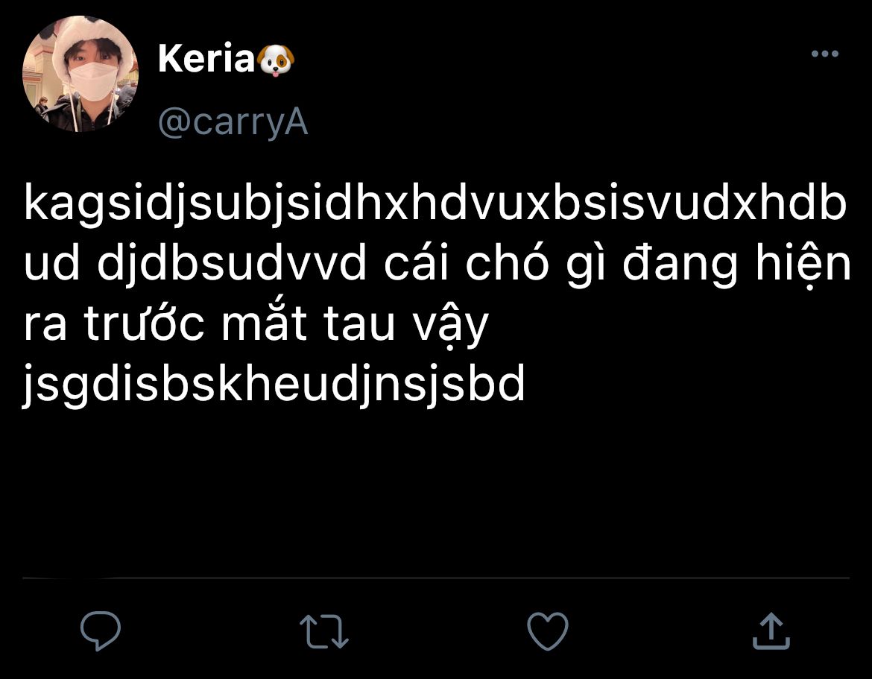
Task: Click the last line "jsgdisbskheudjnsjsbd"
Action: 274,386
